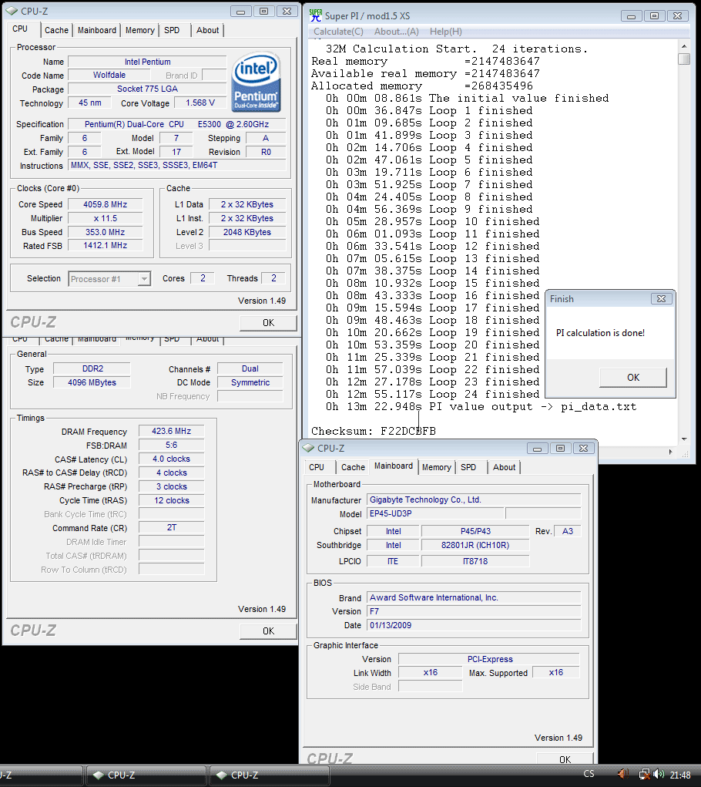Viewport: 701px width, 787px height.
Task: Activate the second CPU-Z taskbar button
Action: [x=146, y=775]
